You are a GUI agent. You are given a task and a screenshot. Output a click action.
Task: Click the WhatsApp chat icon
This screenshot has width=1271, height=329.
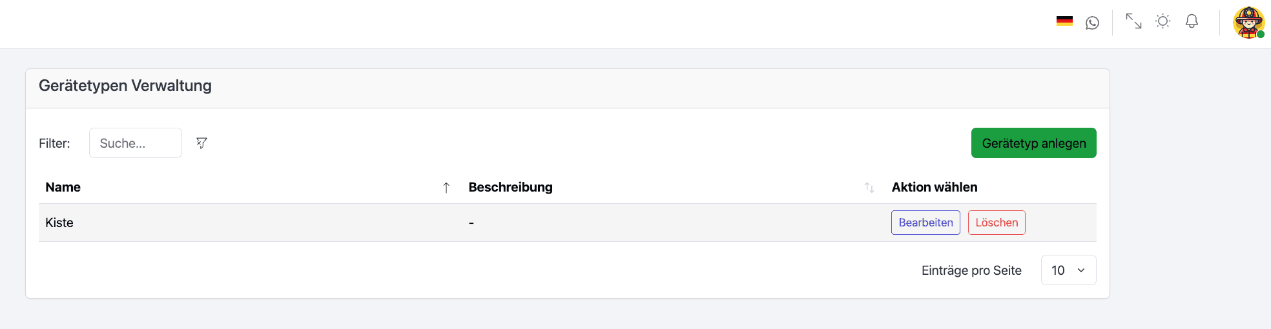1092,23
